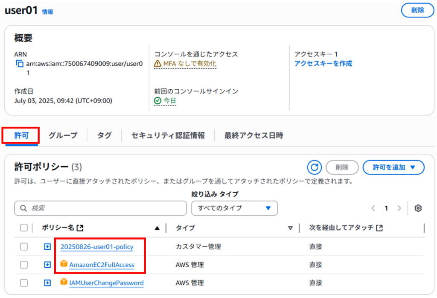Open the 最終アクセス日時 tab
437x298 pixels.
[253, 135]
